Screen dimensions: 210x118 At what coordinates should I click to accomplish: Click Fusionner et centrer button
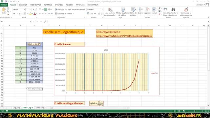[63, 13]
